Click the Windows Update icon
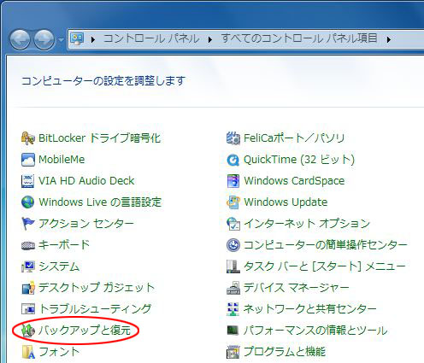This screenshot has height=363, width=424. coord(233,202)
